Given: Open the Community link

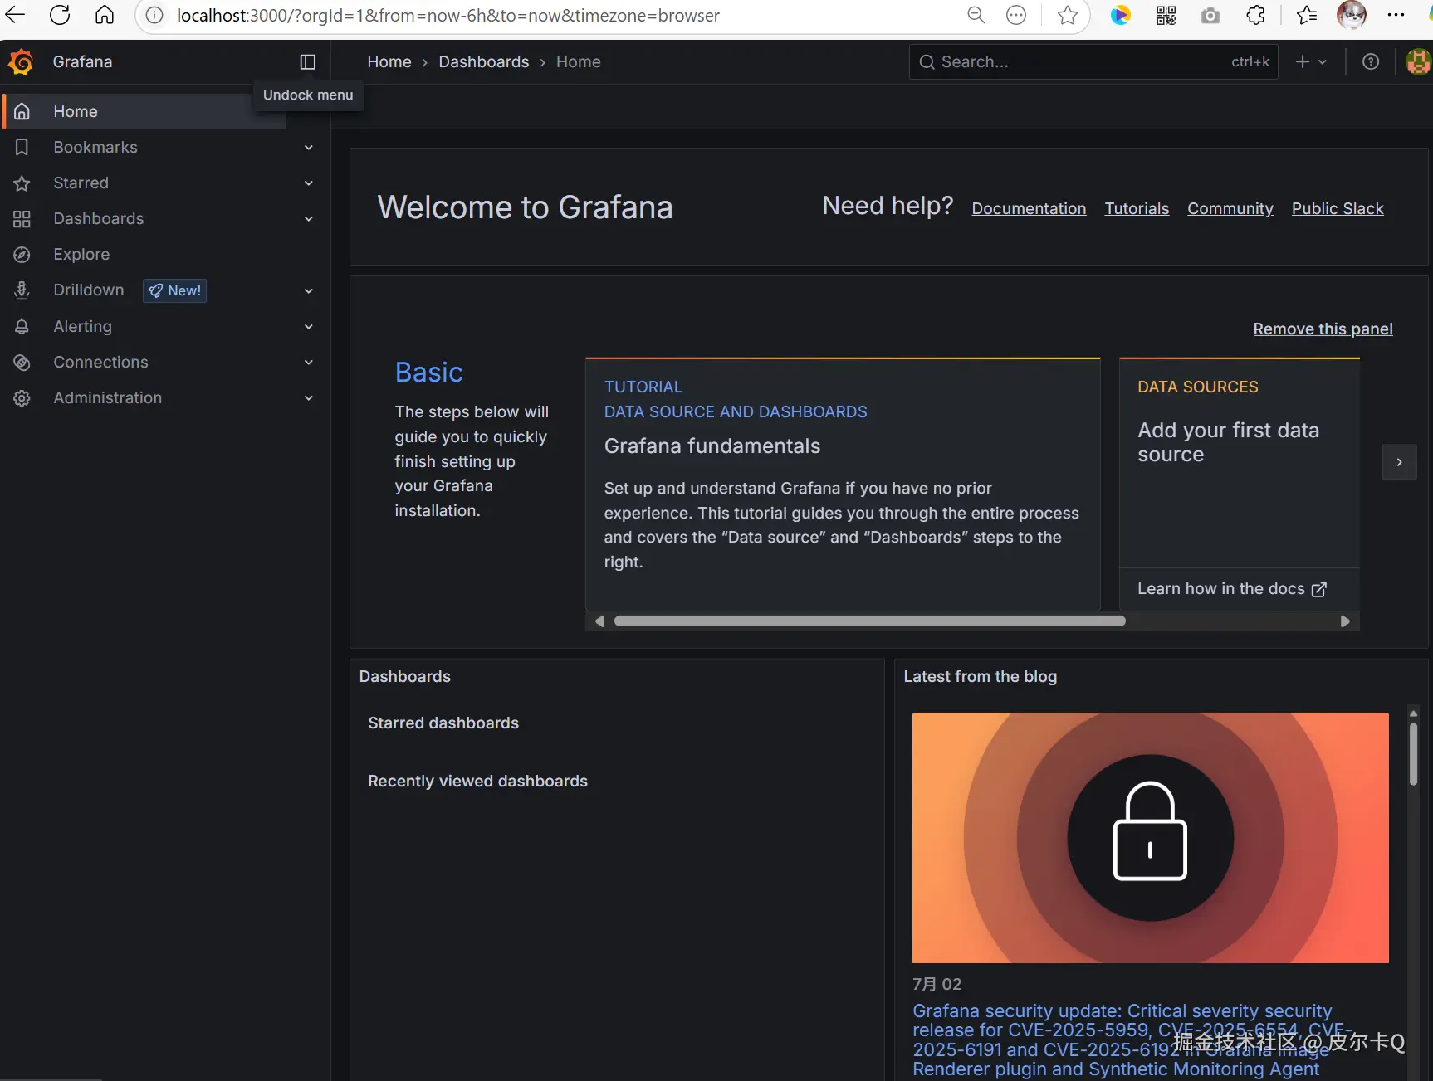Looking at the screenshot, I should point(1230,209).
